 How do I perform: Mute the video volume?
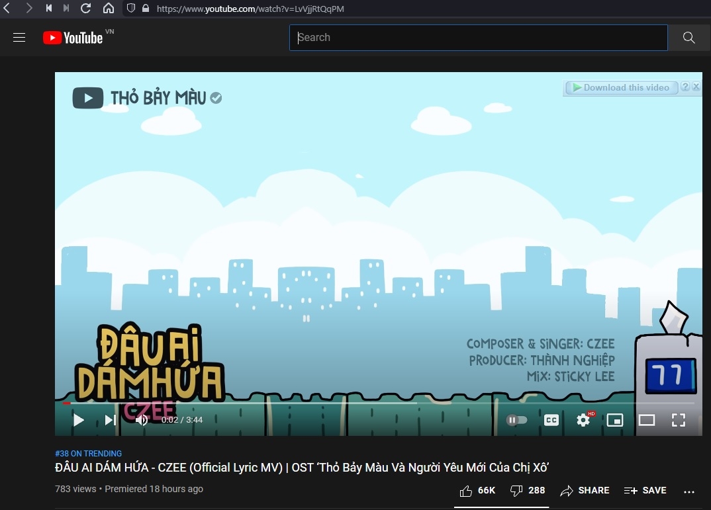142,420
